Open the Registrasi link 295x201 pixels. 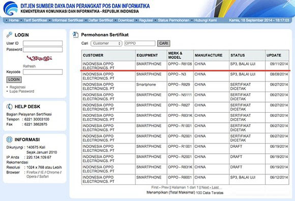point(17,87)
